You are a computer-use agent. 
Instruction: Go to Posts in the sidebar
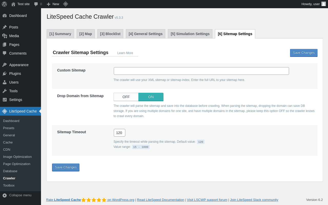[x=20, y=27]
